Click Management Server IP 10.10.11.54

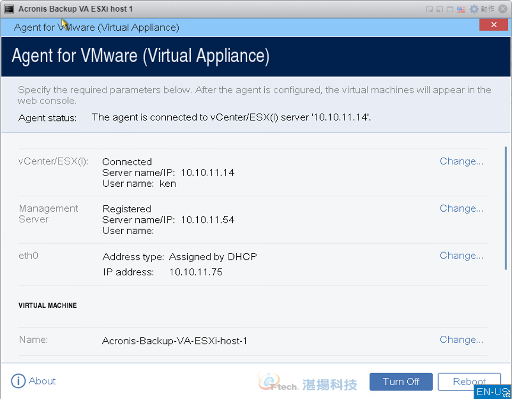[x=208, y=220]
